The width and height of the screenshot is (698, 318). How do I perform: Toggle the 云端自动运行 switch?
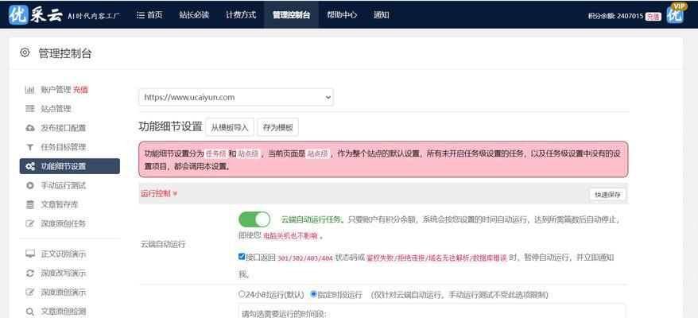pos(254,219)
